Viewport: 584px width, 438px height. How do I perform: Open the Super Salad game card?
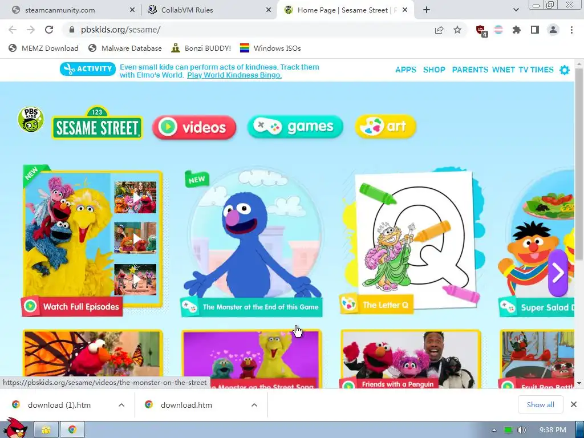point(537,243)
